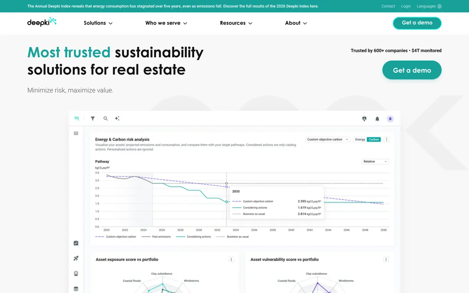469x293 pixels.
Task: Open Asset exposure score card kebab menu
Action: point(231,259)
